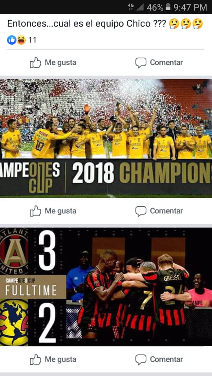The image size is (212, 376).
Task: Tap the thumbs-up icon under the text post
Action: tap(35, 63)
